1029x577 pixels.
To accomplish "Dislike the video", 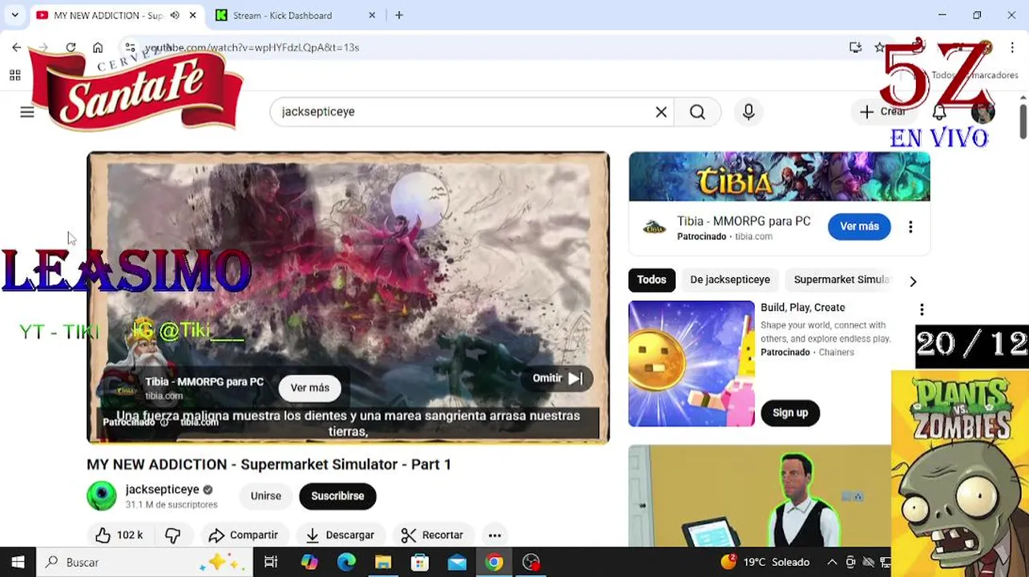I will 173,535.
